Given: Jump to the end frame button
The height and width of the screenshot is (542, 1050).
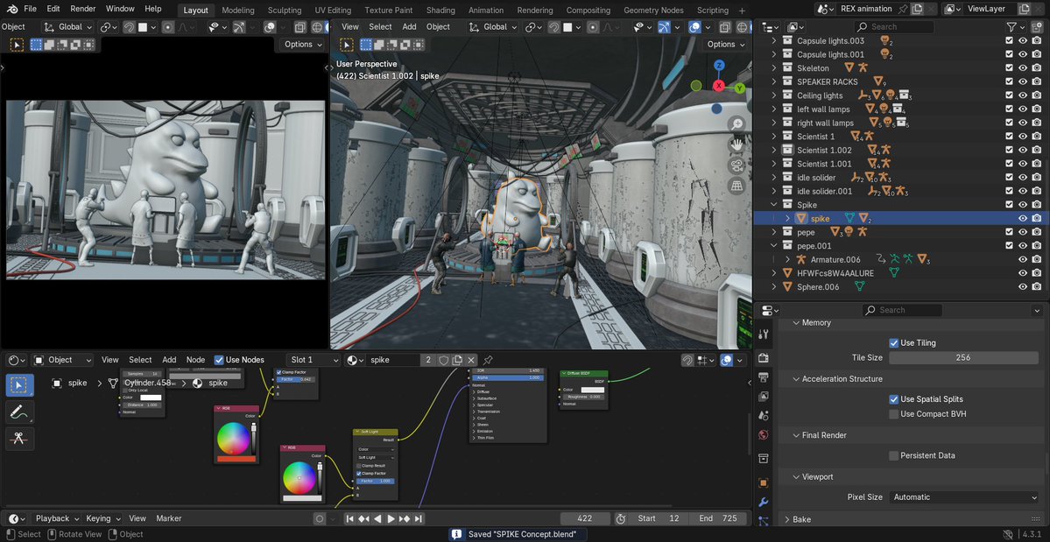Looking at the screenshot, I should click(x=419, y=518).
